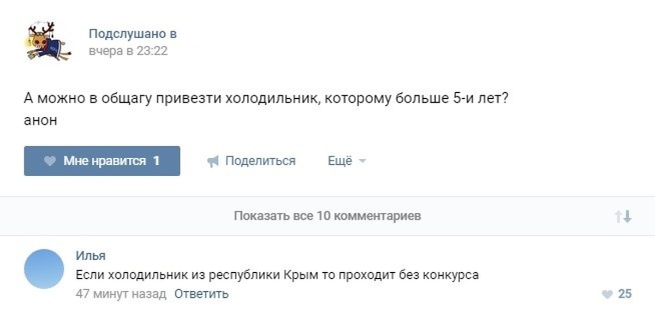This screenshot has height=311, width=655.
Task: Toggle the comment sort order arrows
Action: (623, 217)
